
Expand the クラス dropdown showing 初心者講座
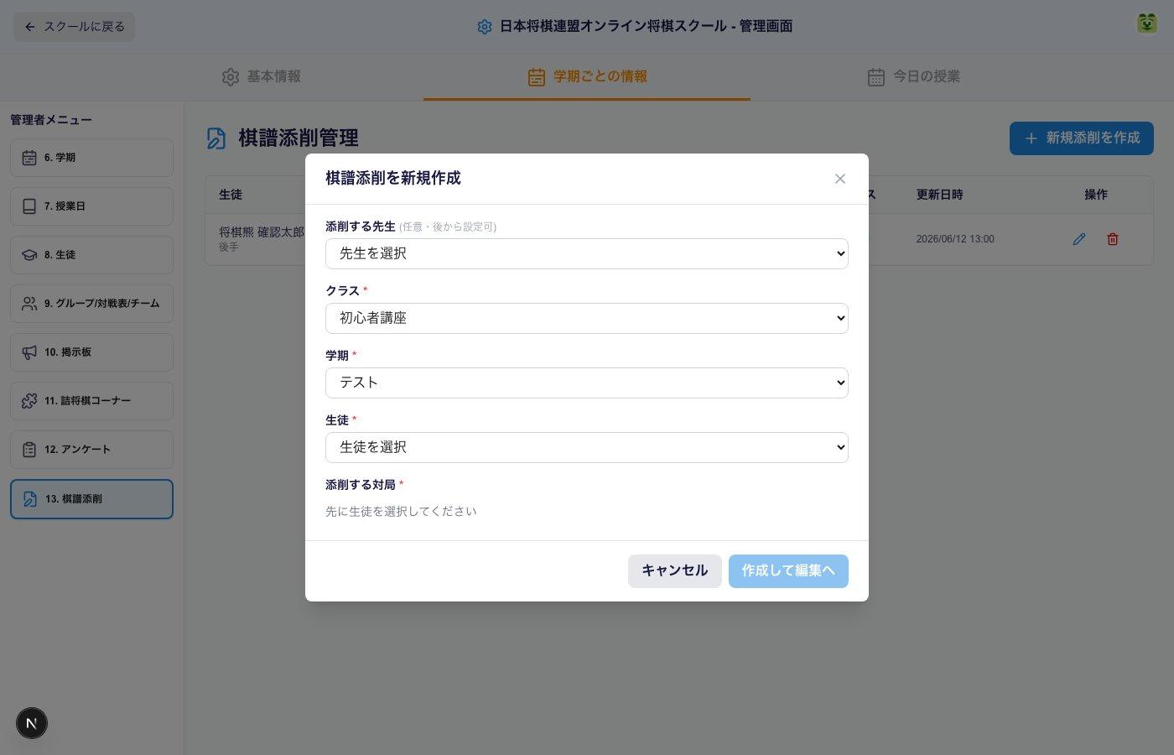(x=587, y=318)
